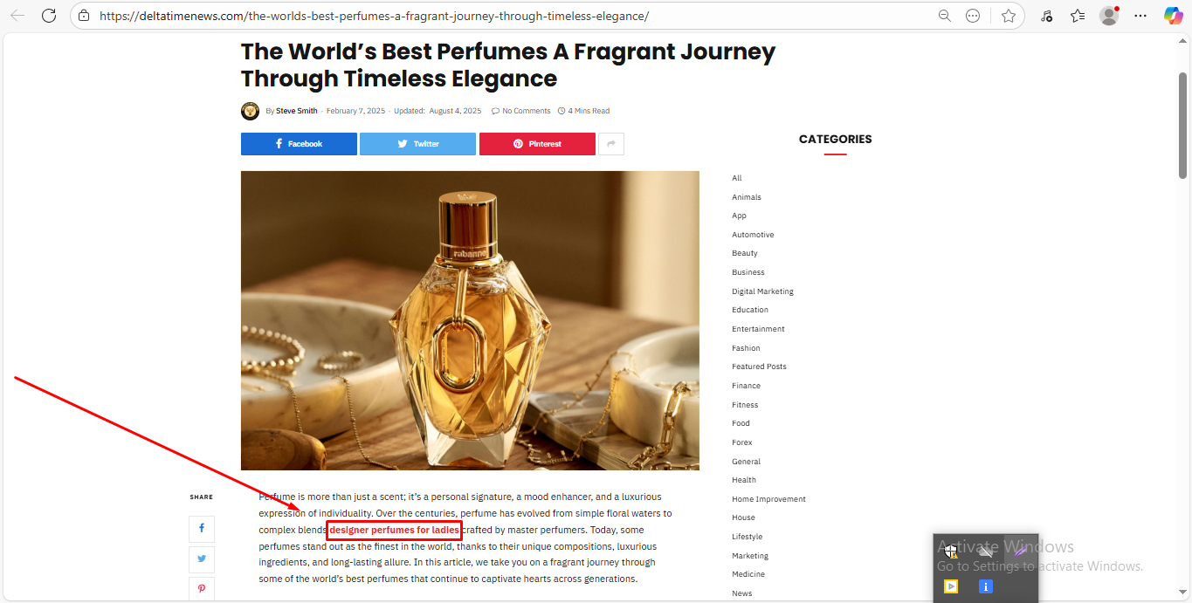Open author Steve Smith's page
This screenshot has width=1192, height=603.
pos(297,111)
